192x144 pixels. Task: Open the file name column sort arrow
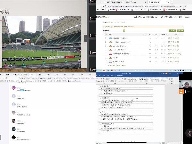pos(113,34)
